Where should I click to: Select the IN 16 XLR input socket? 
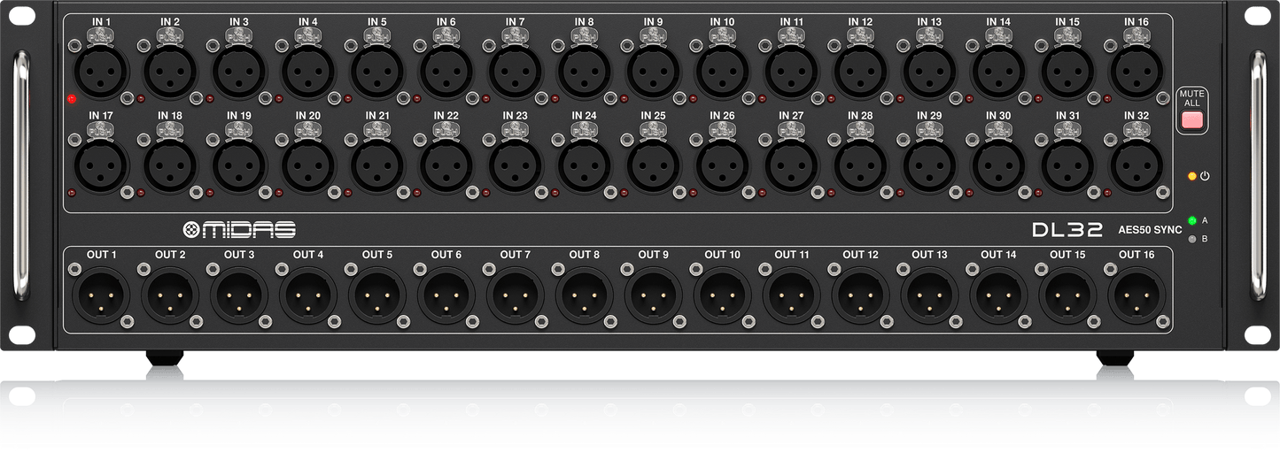[1136, 72]
